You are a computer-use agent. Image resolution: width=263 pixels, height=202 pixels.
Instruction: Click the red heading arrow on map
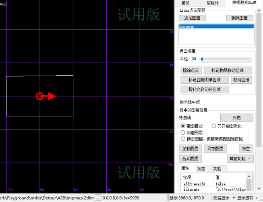pyautogui.click(x=51, y=96)
